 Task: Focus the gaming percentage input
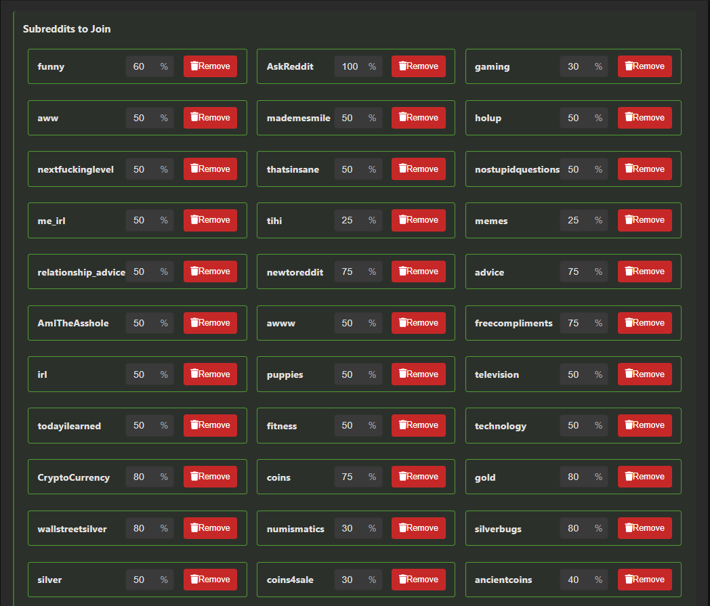(584, 66)
